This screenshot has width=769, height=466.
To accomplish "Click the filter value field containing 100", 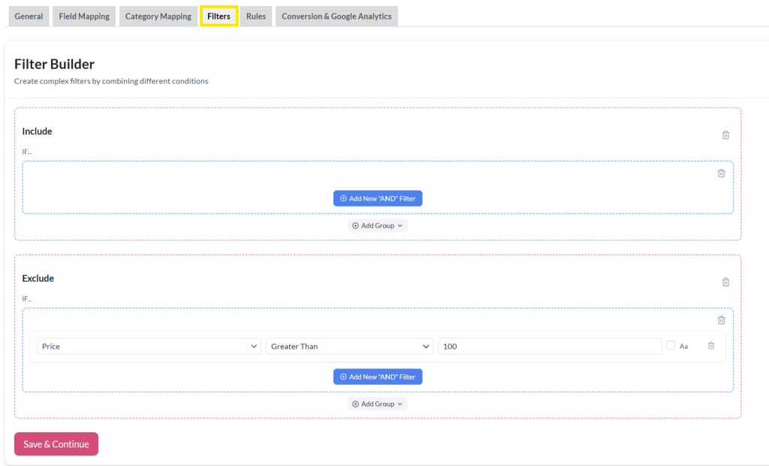I will (x=549, y=346).
